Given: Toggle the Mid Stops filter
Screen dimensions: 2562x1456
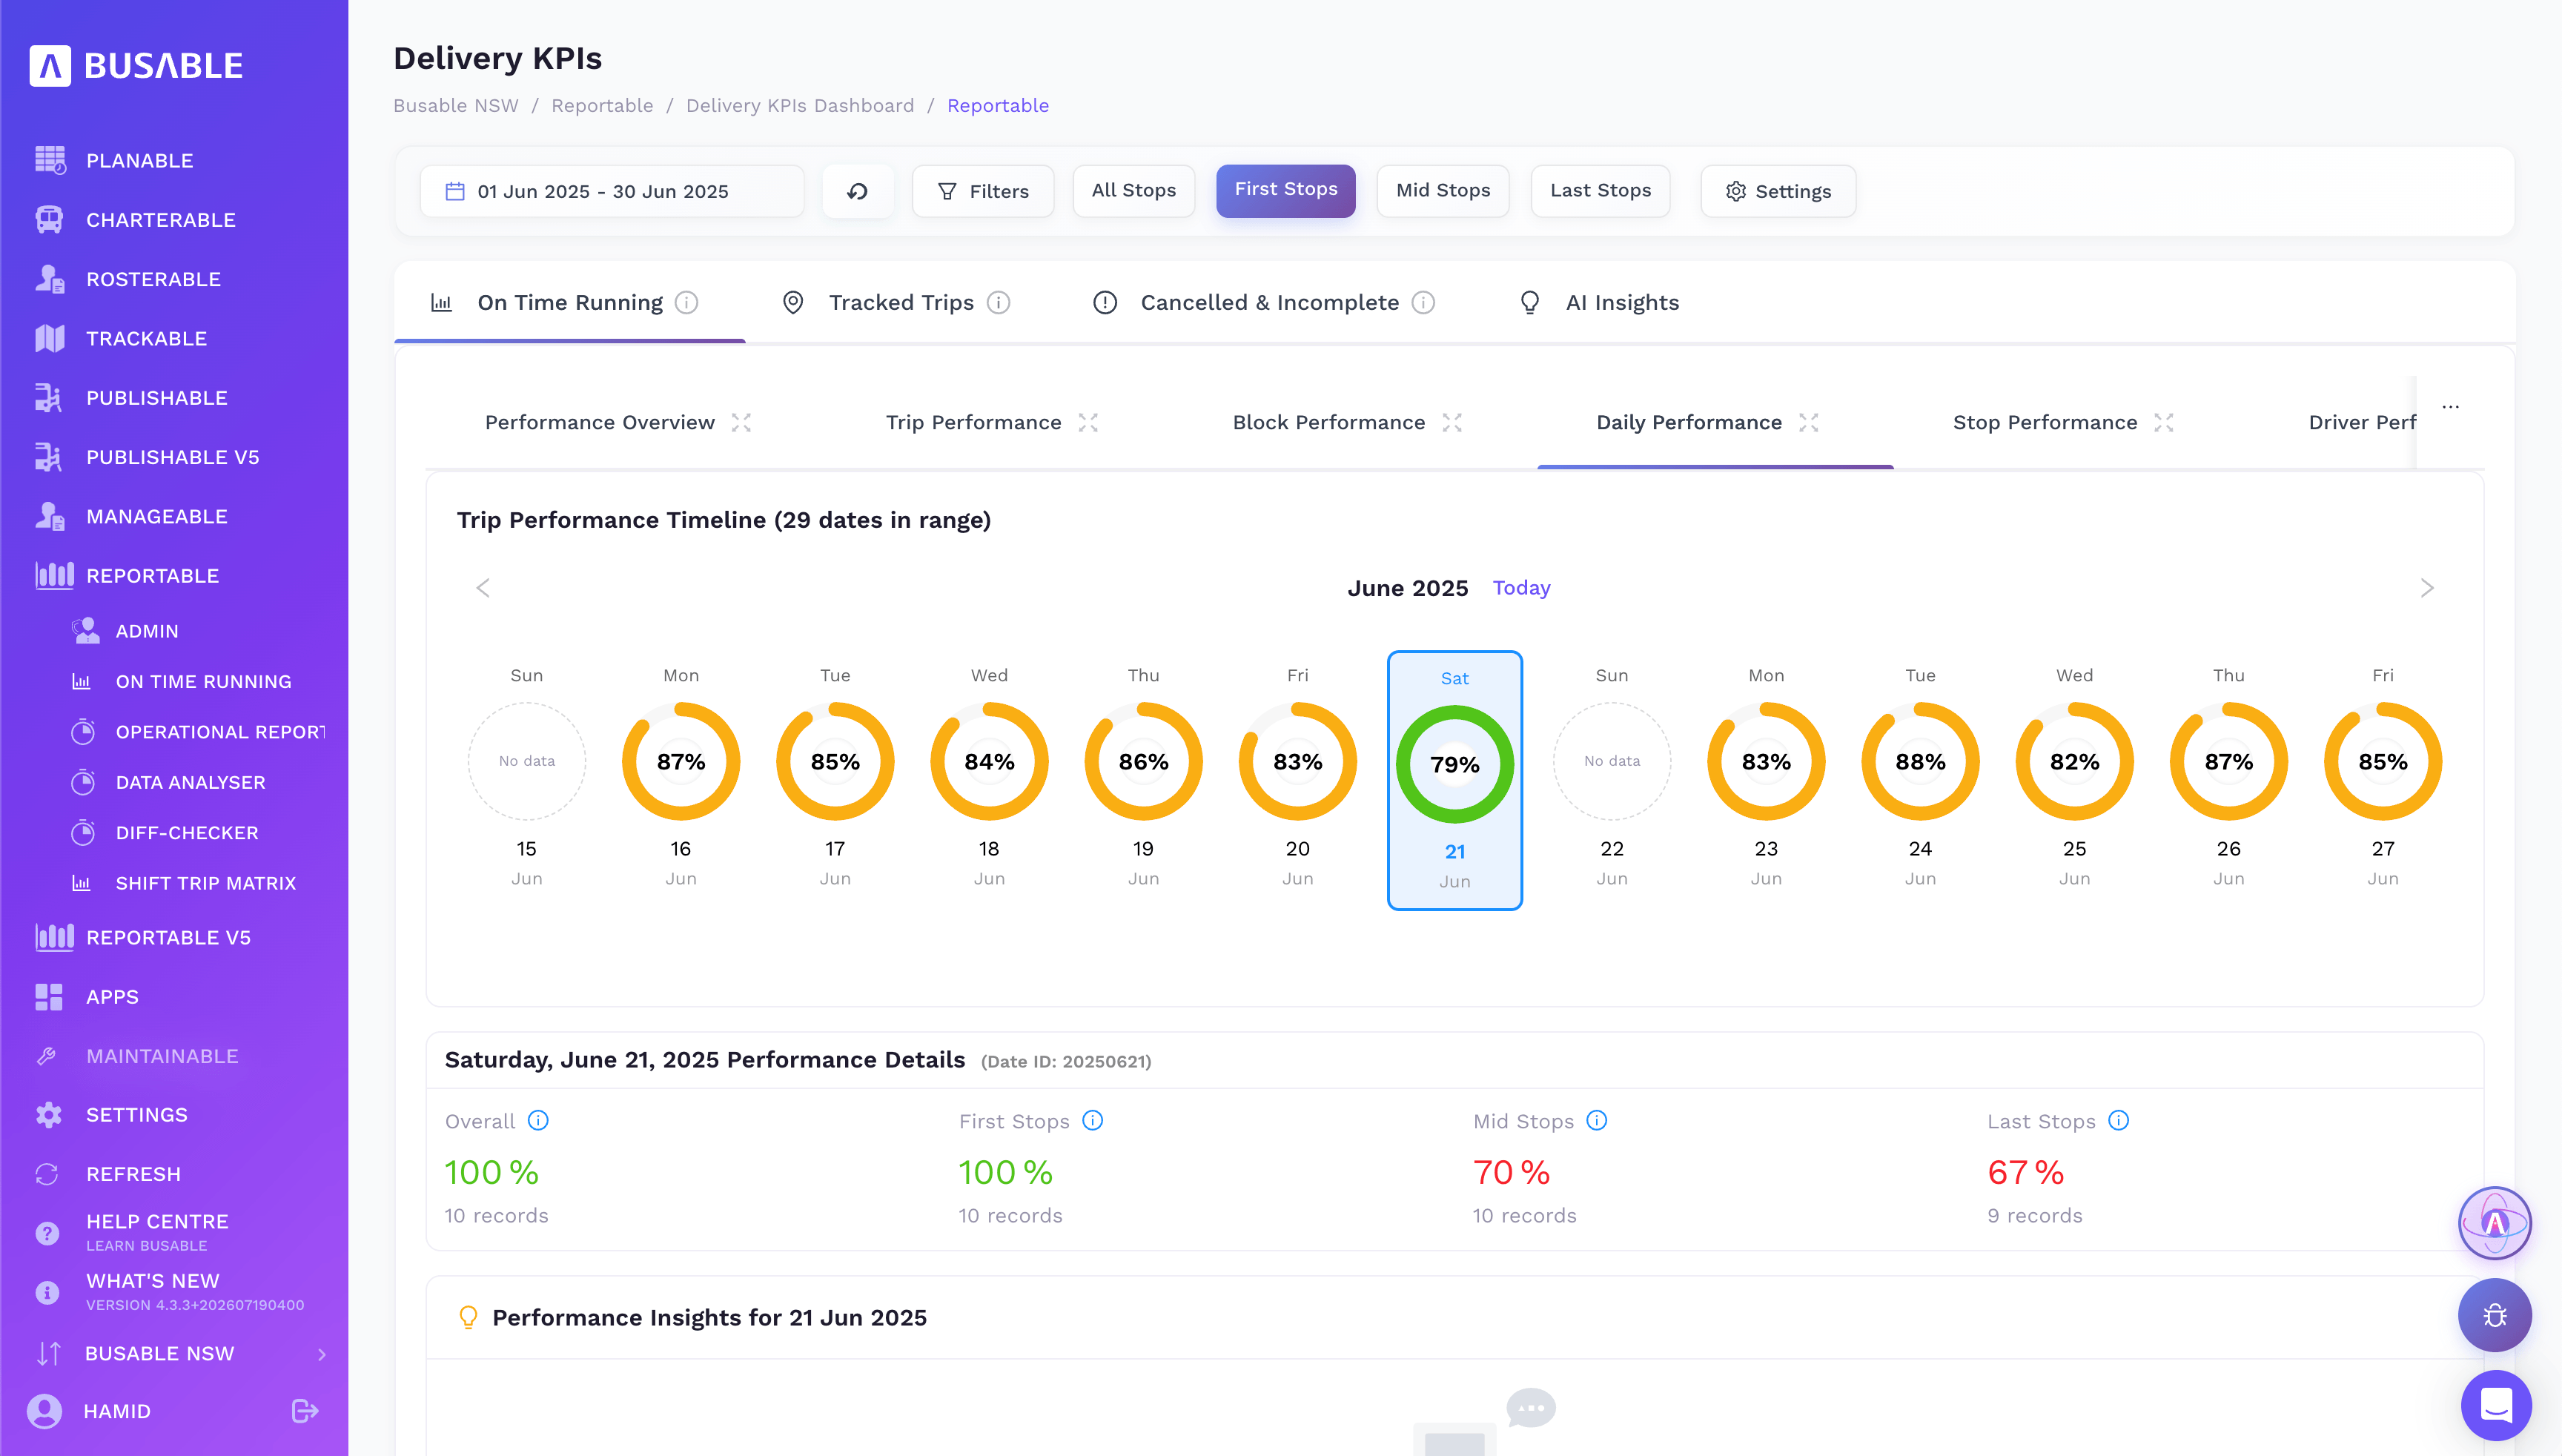Looking at the screenshot, I should coord(1443,191).
